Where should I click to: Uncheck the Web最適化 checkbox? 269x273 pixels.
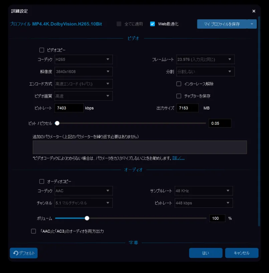point(153,24)
